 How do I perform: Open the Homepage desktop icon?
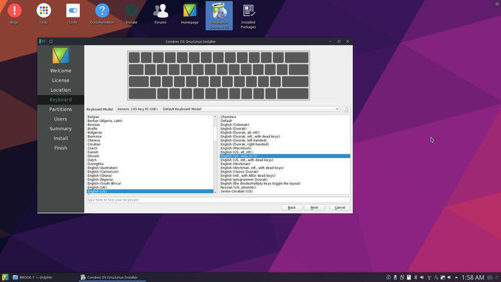(x=189, y=14)
